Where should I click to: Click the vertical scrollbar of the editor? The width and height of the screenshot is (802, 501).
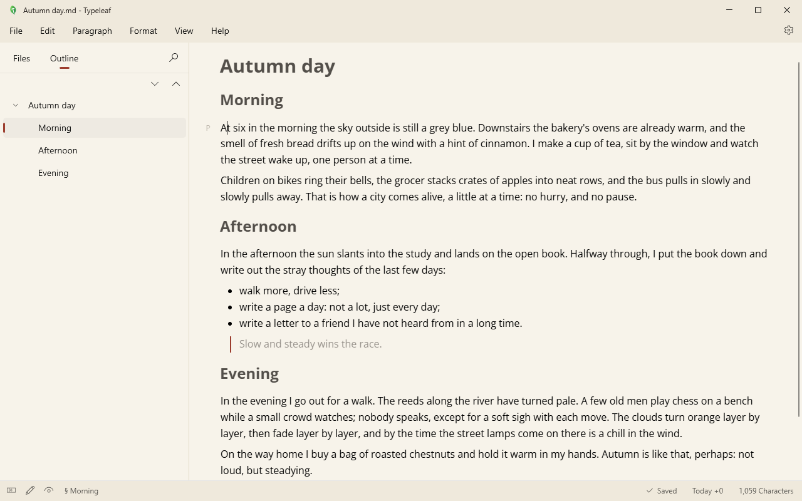[799, 239]
